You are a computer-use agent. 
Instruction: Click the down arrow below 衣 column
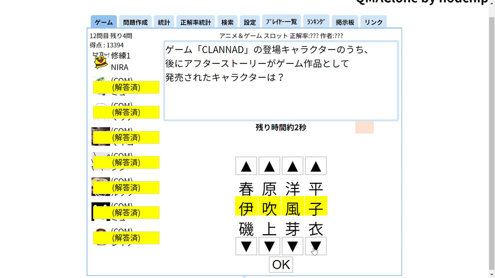[316, 246]
